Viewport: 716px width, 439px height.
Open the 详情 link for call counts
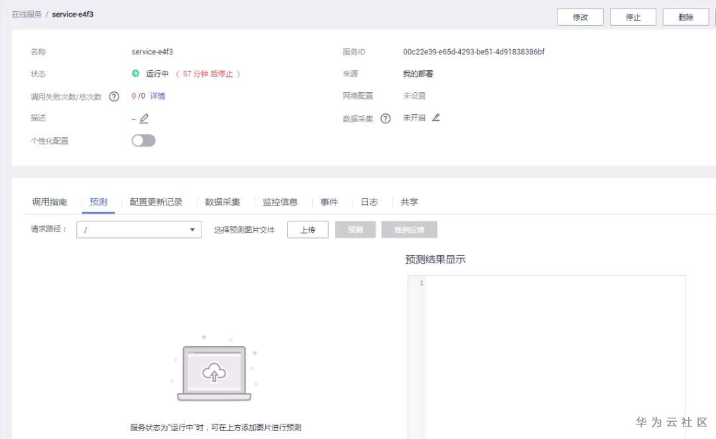click(158, 96)
